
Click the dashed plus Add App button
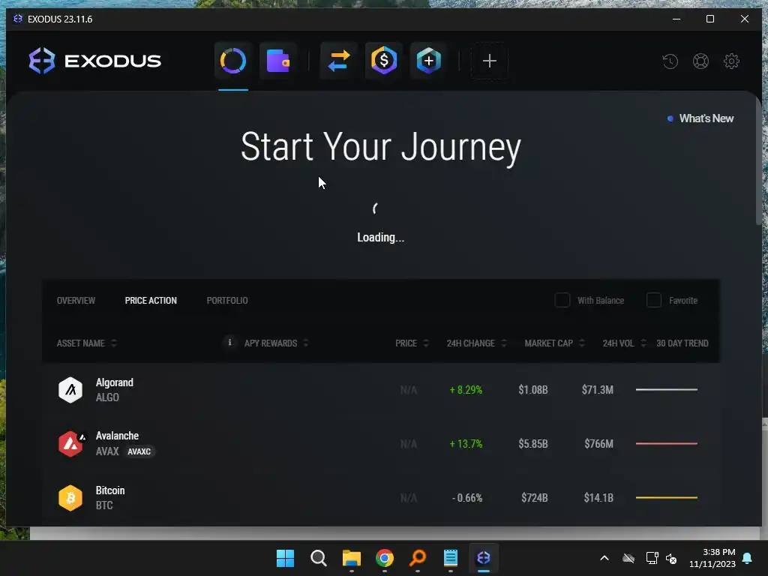[489, 61]
